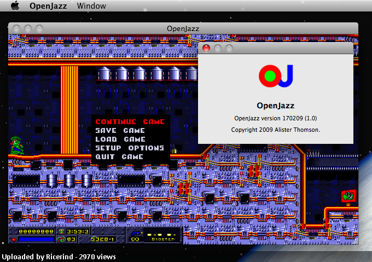
Task: Click the resize grip of game window
Action: [x=355, y=241]
